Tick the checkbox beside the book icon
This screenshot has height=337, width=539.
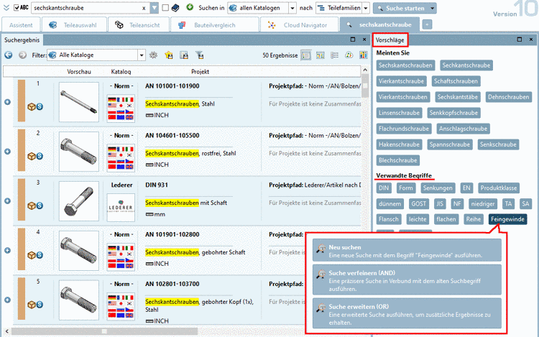(165, 8)
